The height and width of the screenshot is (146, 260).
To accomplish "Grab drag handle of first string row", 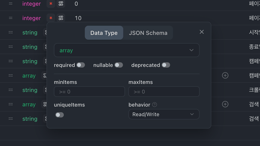I will [x=11, y=33].
